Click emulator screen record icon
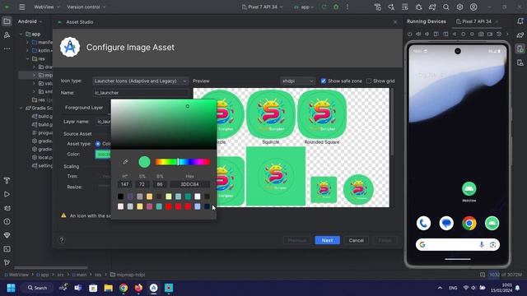 [x=490, y=34]
